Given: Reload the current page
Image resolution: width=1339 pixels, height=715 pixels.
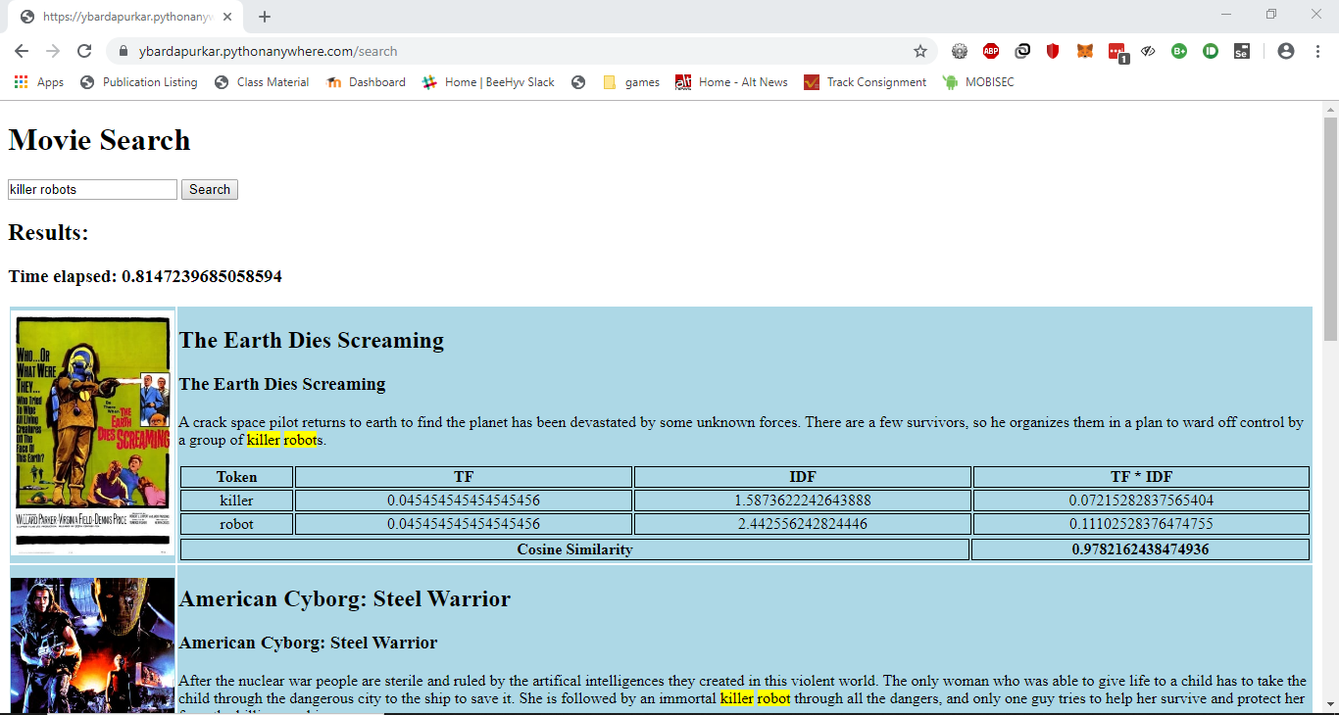Looking at the screenshot, I should coord(84,51).
